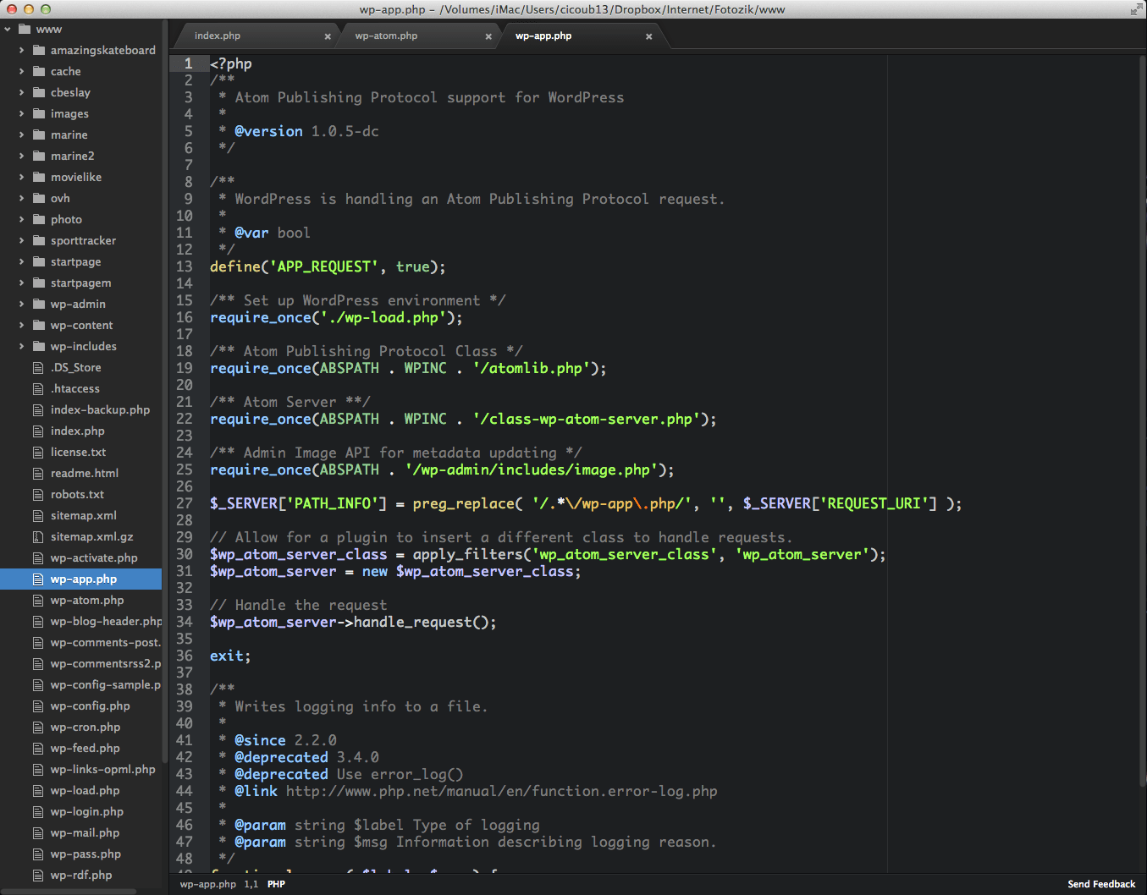Expand the startpage folder arrow
The image size is (1147, 895).
tap(21, 261)
